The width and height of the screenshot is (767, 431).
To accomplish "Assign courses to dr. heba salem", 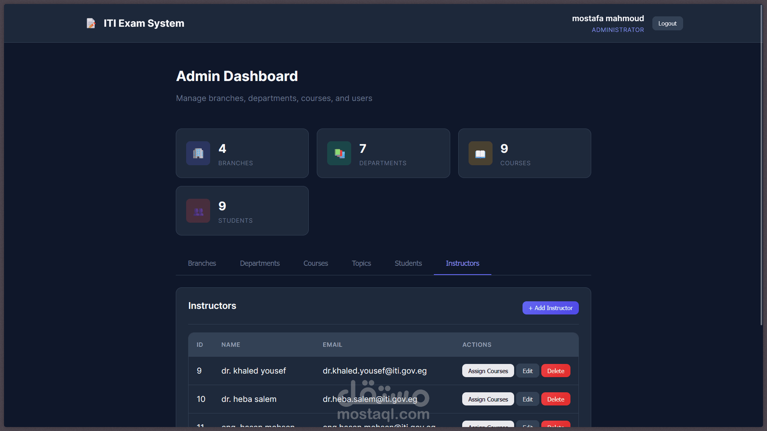I will point(488,399).
